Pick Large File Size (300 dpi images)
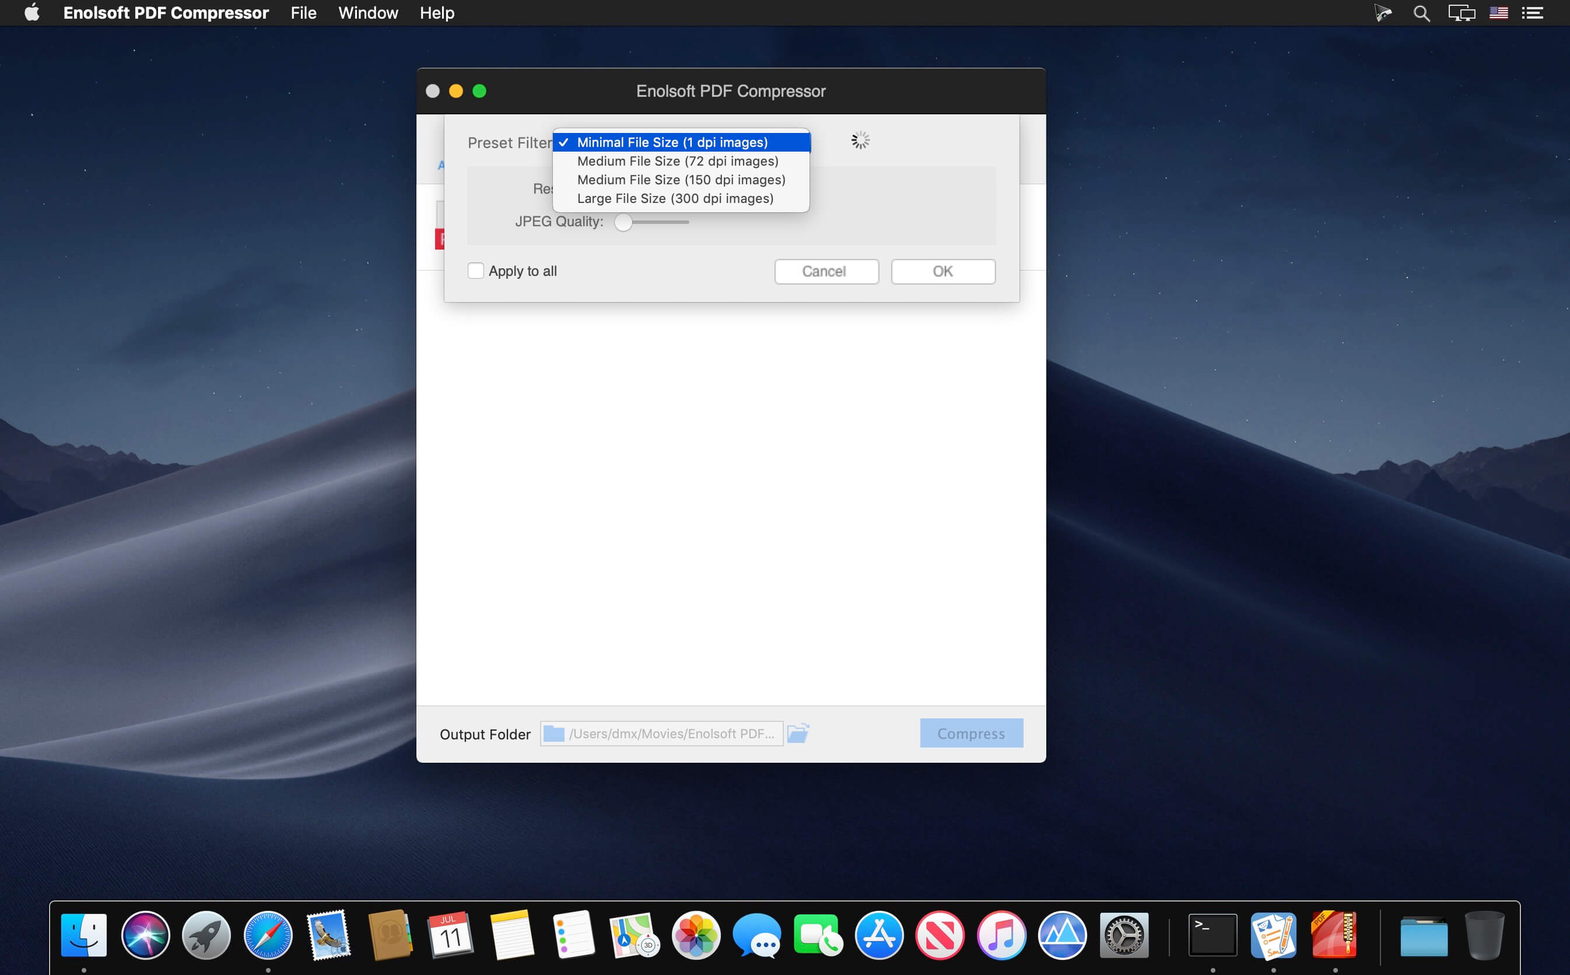 (675, 199)
